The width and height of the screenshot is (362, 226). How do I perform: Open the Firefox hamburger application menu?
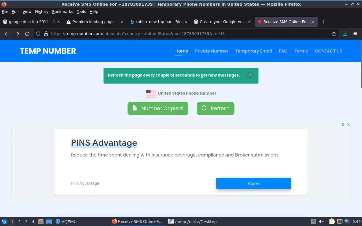point(355,34)
